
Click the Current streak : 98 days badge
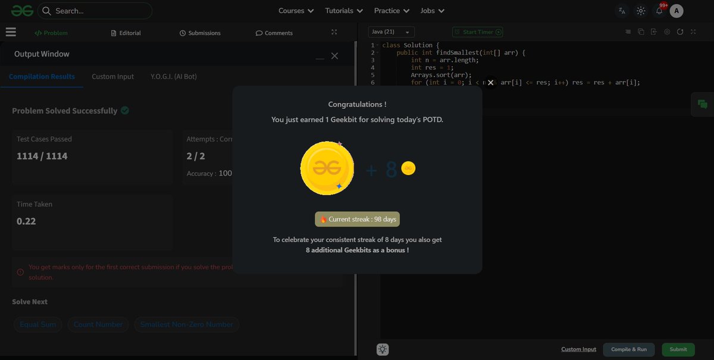point(357,219)
